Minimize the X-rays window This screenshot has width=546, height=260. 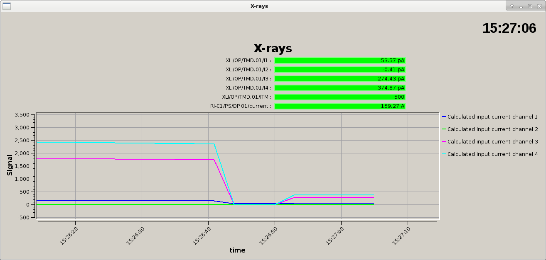pos(521,6)
